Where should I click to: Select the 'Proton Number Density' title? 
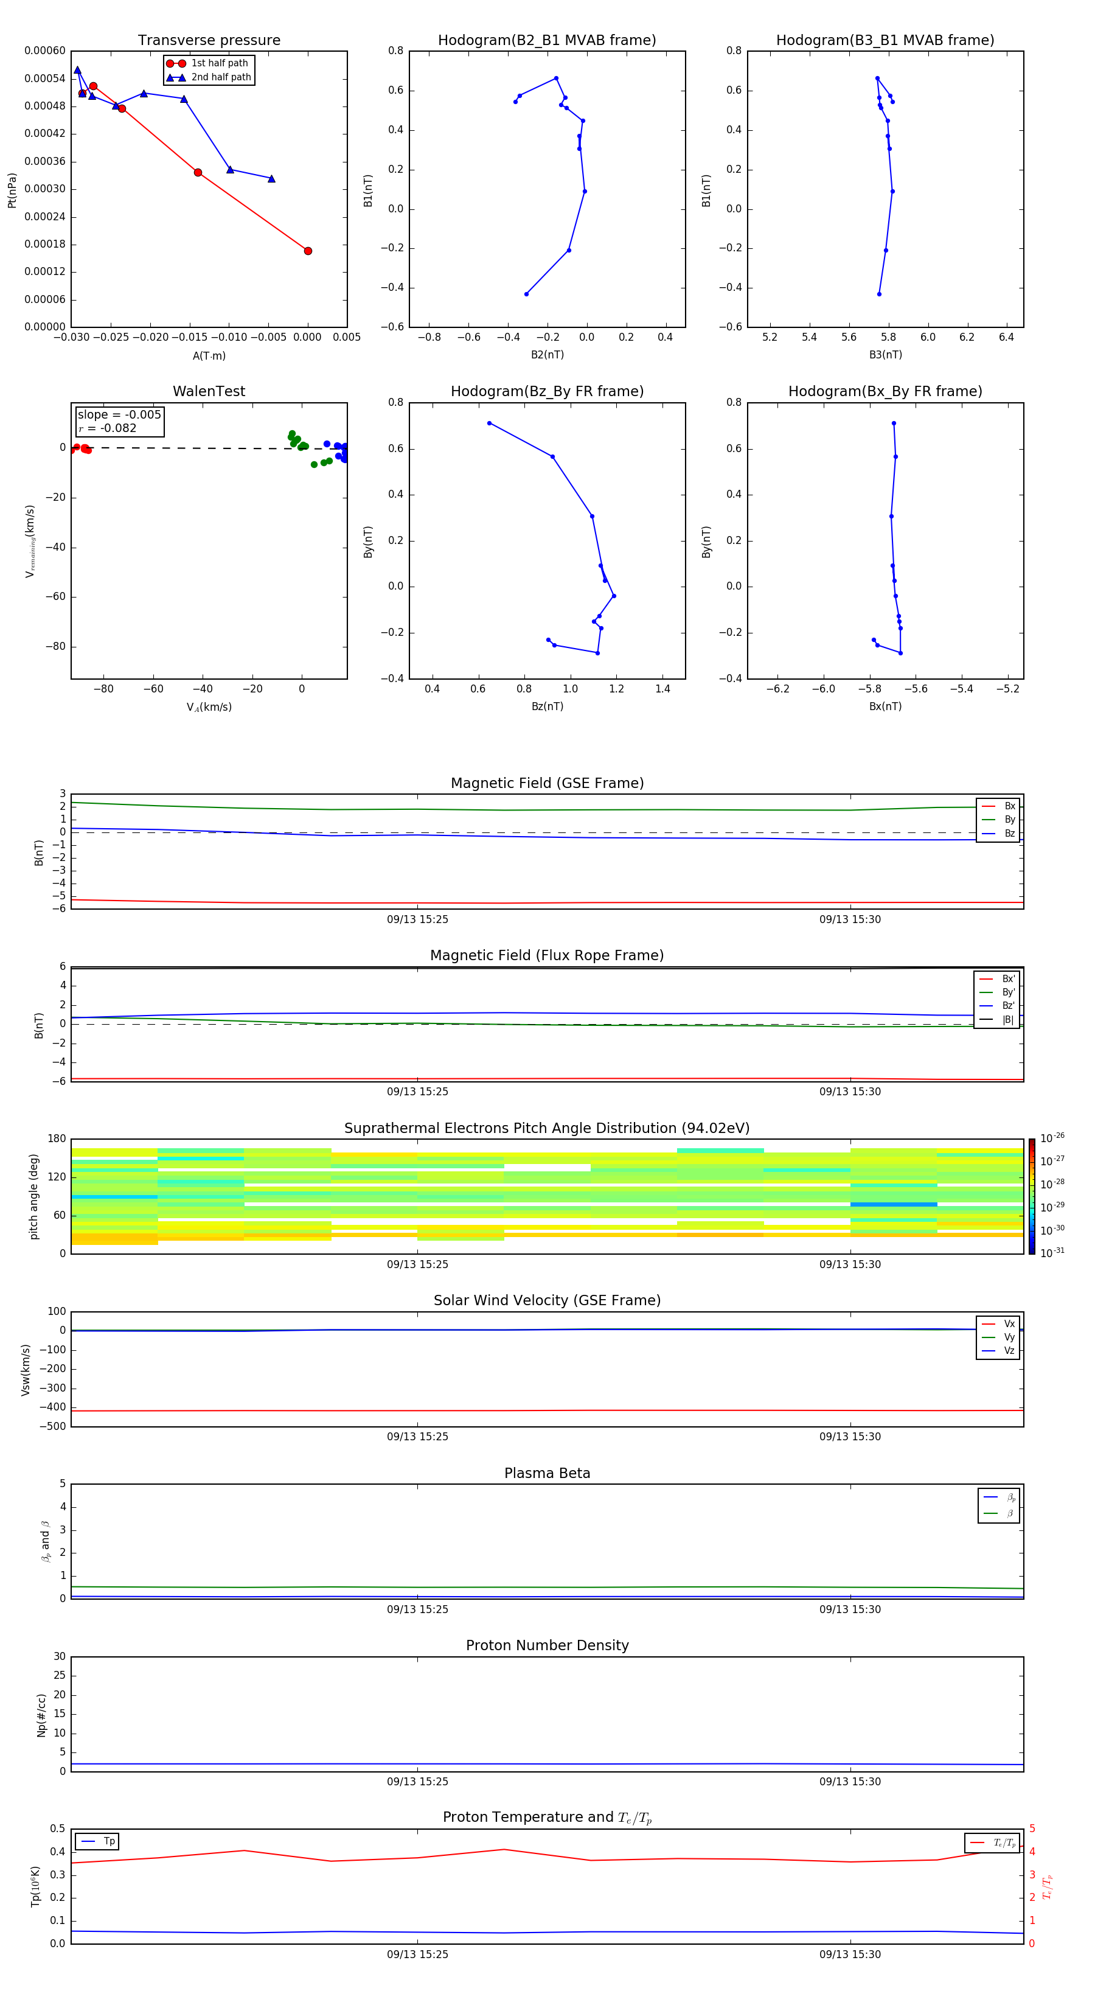(x=547, y=1645)
